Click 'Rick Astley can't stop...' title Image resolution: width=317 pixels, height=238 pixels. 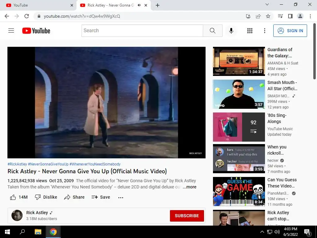(278, 216)
